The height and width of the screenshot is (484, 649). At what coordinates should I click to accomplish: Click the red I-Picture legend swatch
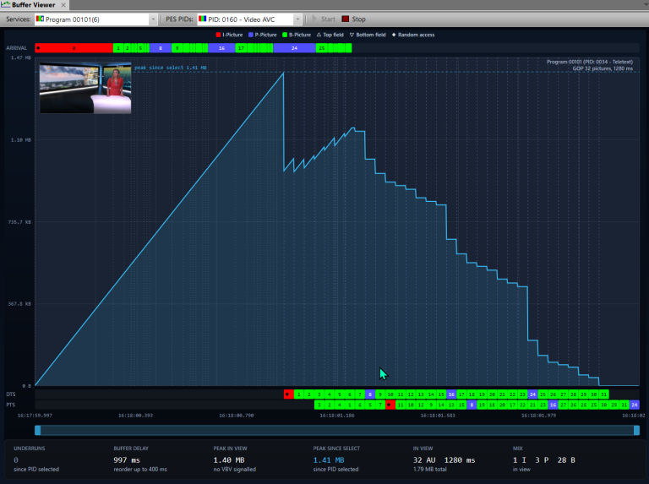pyautogui.click(x=218, y=35)
